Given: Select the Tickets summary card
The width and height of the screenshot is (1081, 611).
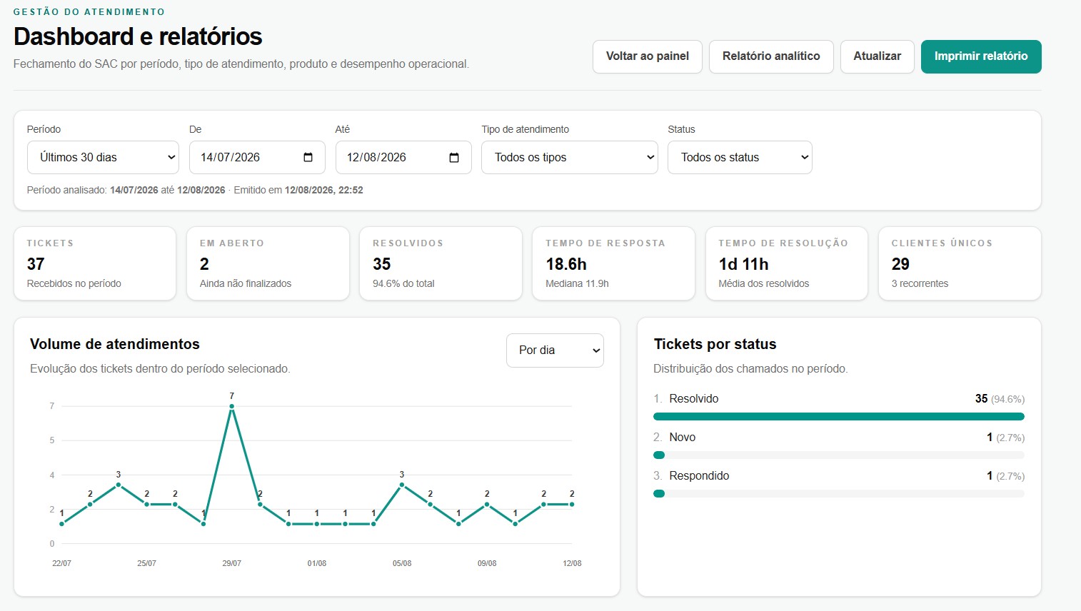Looking at the screenshot, I should (x=95, y=263).
